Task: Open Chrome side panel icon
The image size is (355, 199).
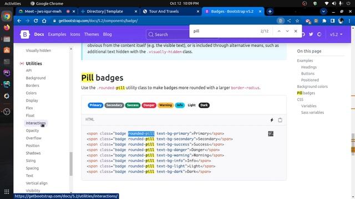Action: click(x=332, y=21)
